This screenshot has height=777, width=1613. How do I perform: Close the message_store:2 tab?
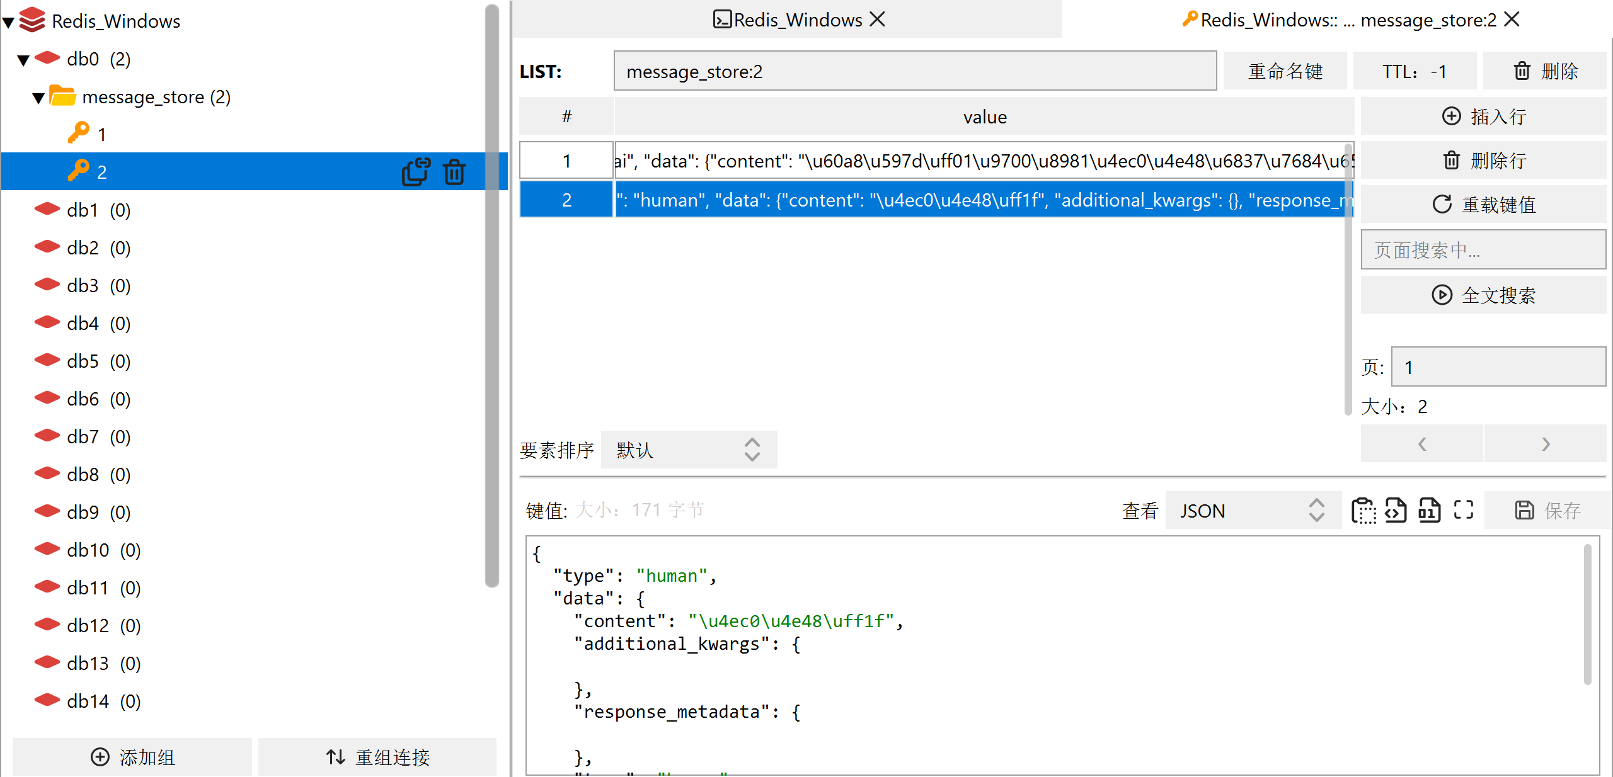click(x=1512, y=20)
